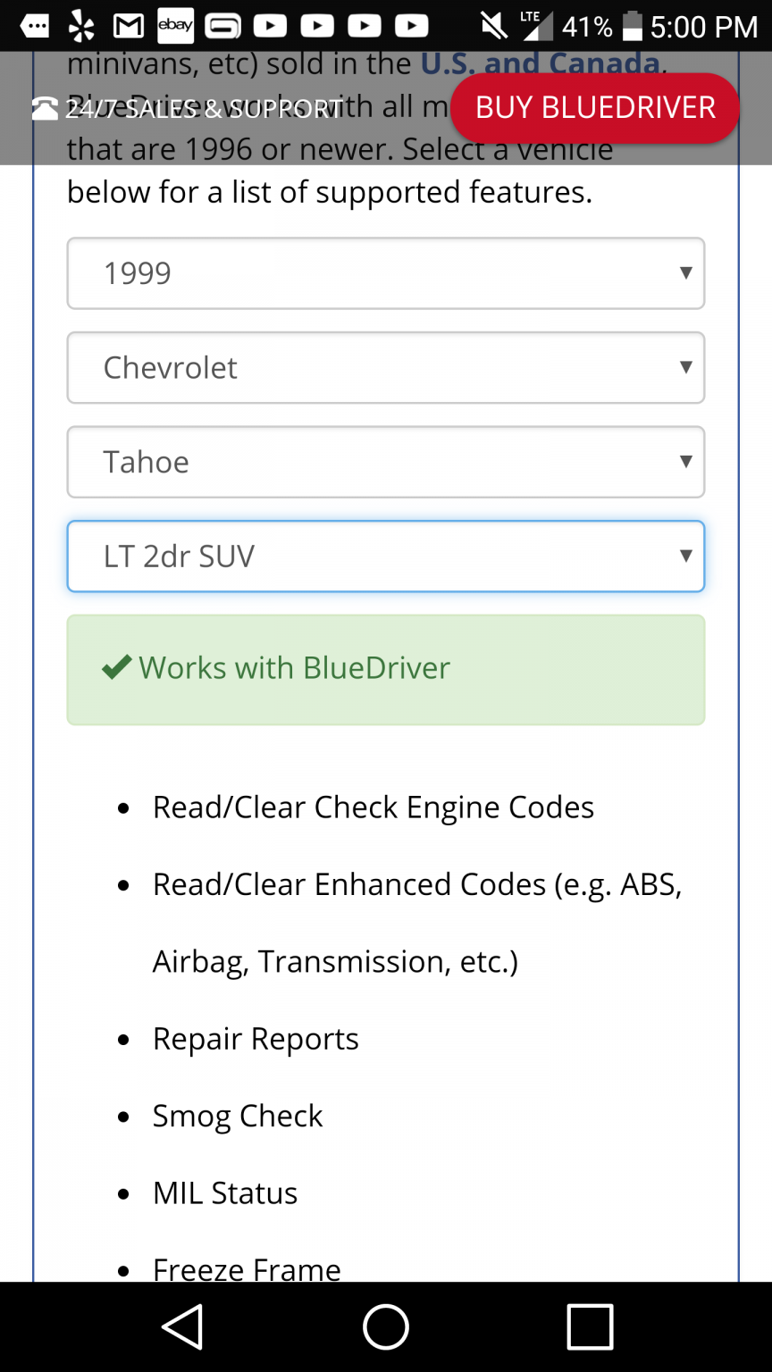Tap the Android back navigation button
The image size is (772, 1372).
(x=182, y=1326)
